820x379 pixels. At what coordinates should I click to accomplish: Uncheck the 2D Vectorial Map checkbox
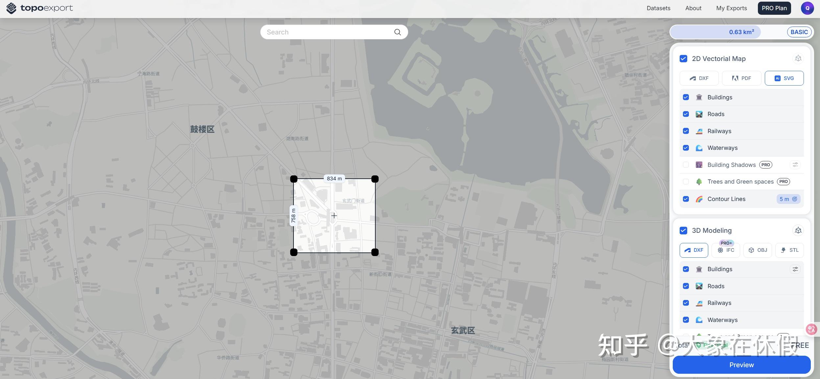683,59
